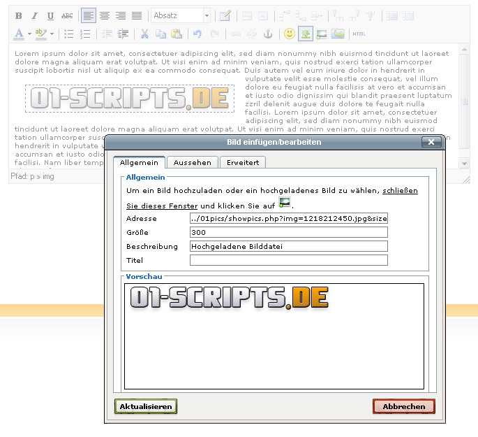Switch to the Allgemein tab
Screen dimensions: 478x437
point(139,162)
